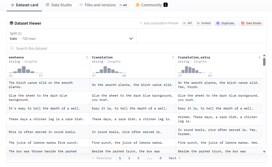Select page 1 in pagination
The image size is (272, 167).
(x=120, y=158)
